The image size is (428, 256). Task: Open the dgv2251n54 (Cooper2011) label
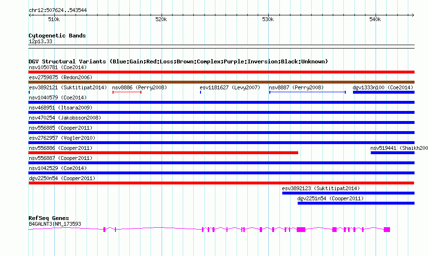point(330,198)
